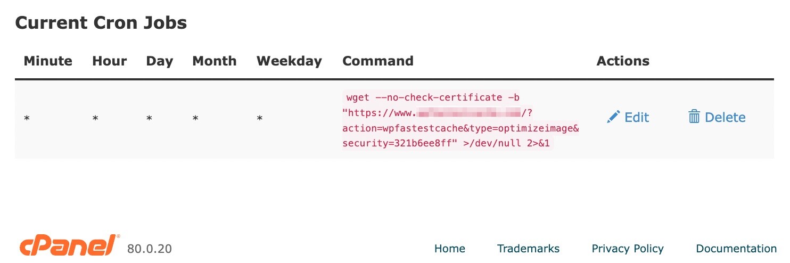Open the cPanel logo in the footer
This screenshot has height=263, width=790.
coord(70,245)
